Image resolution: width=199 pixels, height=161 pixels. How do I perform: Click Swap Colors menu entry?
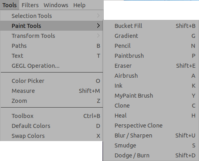pos(52,136)
